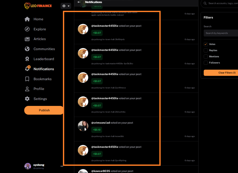Enable the Replies filter checkbox
The image size is (238, 173).
point(206,50)
